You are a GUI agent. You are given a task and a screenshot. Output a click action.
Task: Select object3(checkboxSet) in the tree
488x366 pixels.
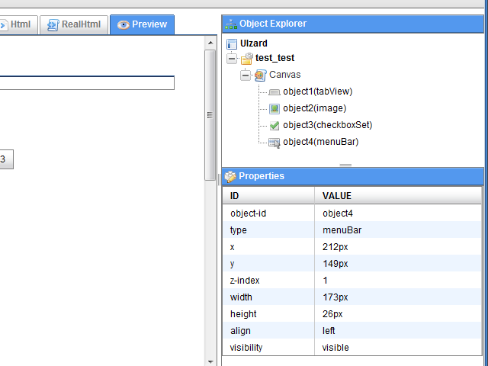coord(327,125)
